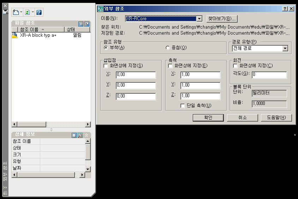298x199 pixels.
Task: Switch file references to tree view
Action: (87, 24)
